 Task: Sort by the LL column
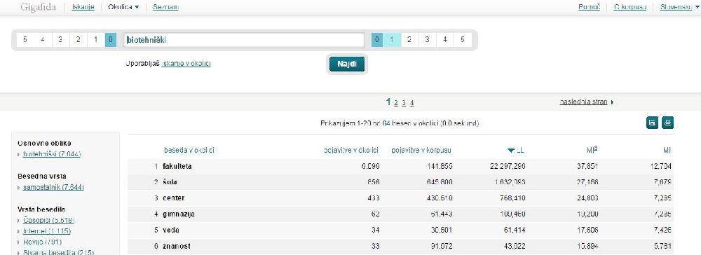[517, 151]
